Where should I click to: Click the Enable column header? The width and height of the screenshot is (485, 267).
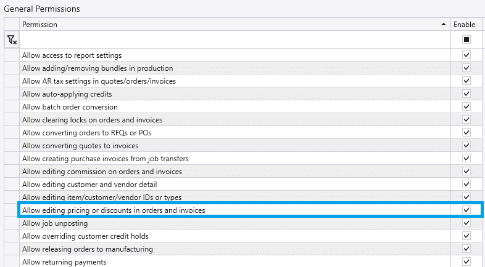pos(466,25)
